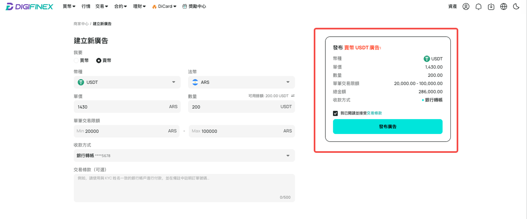Screen dimensions: 527x219
Task: Open the notifications bell icon
Action: pyautogui.click(x=478, y=7)
